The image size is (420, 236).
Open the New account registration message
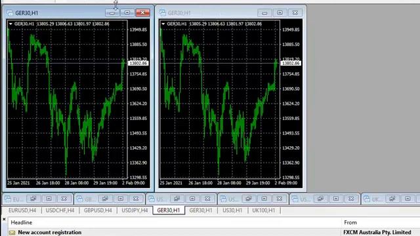(x=50, y=232)
